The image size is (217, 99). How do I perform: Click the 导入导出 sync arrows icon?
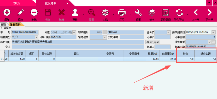click(x=179, y=13)
